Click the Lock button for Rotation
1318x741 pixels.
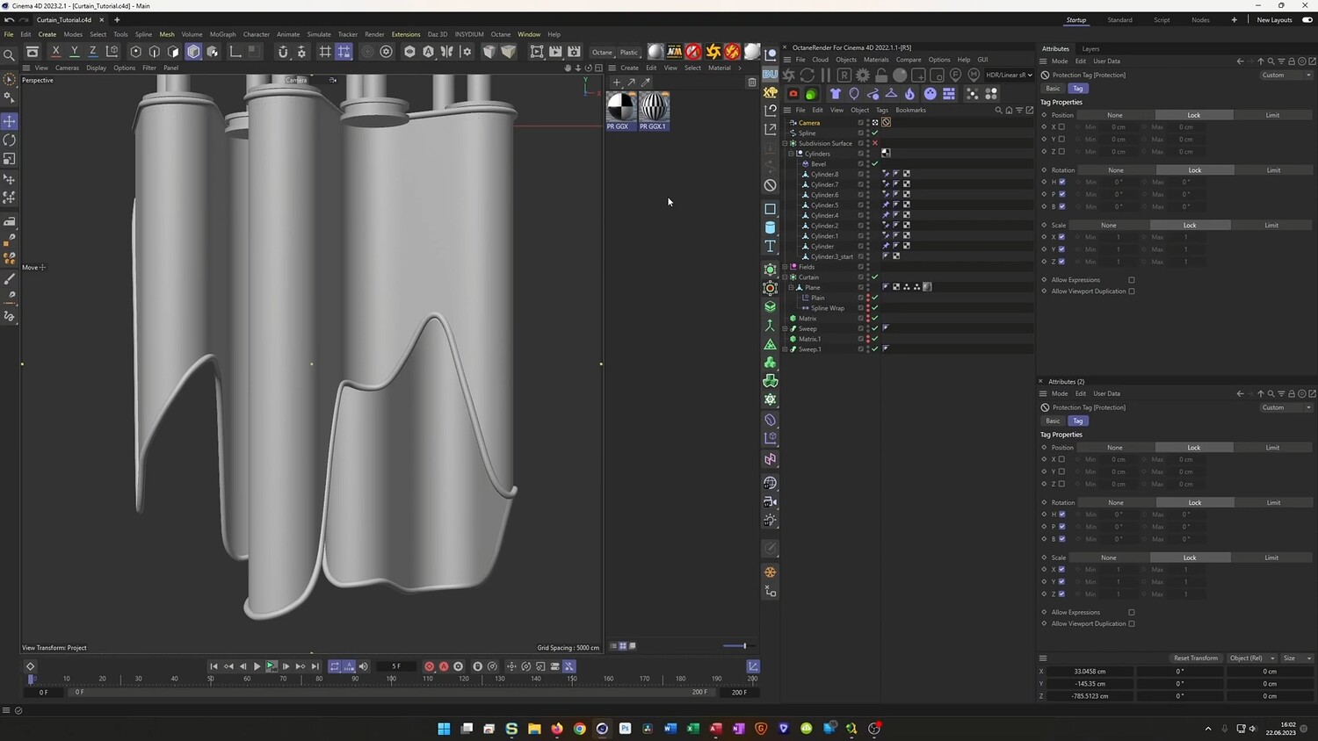(1194, 170)
